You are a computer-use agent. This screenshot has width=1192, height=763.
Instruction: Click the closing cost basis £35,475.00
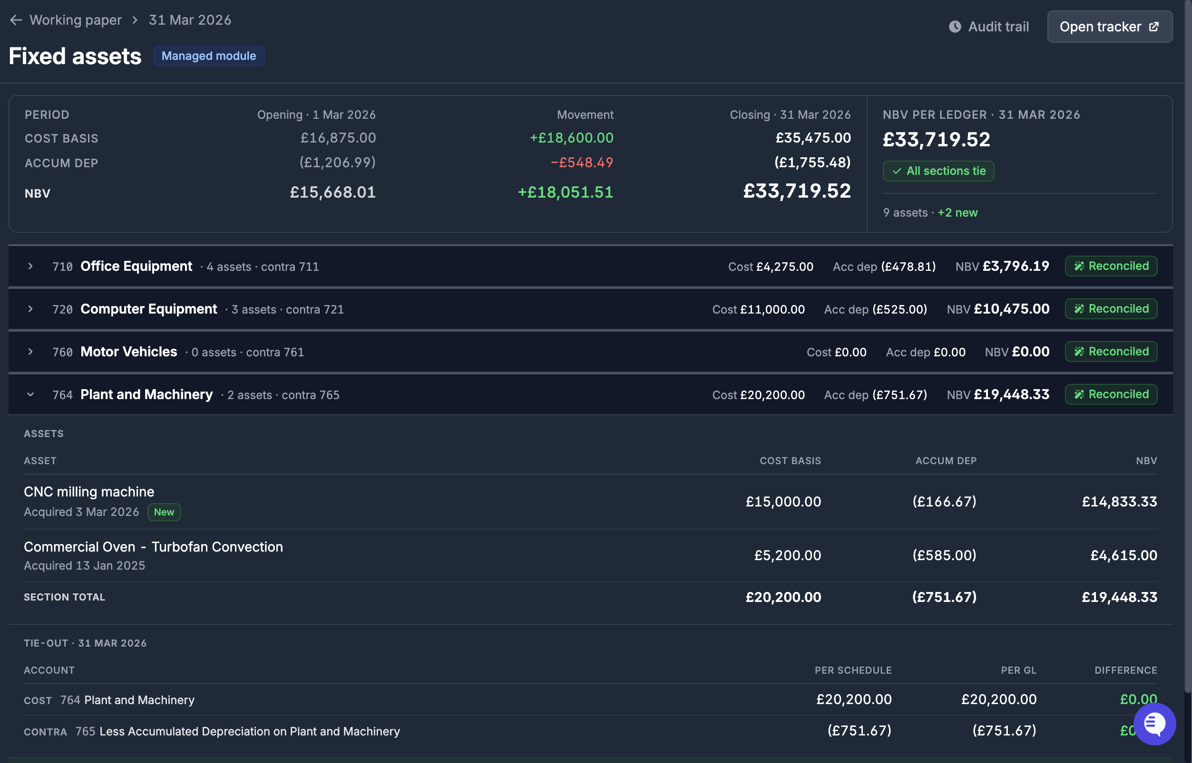813,138
